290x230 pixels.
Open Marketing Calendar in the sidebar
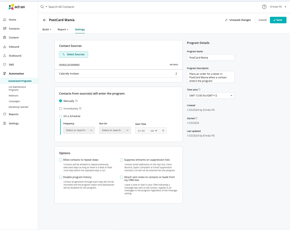[18, 107]
